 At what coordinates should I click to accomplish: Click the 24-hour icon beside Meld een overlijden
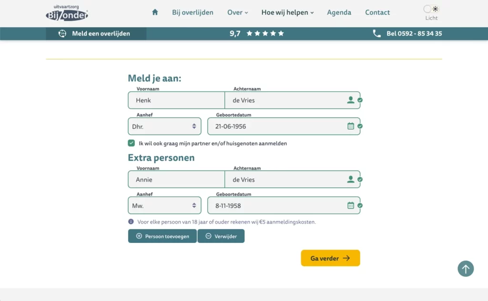coord(62,34)
